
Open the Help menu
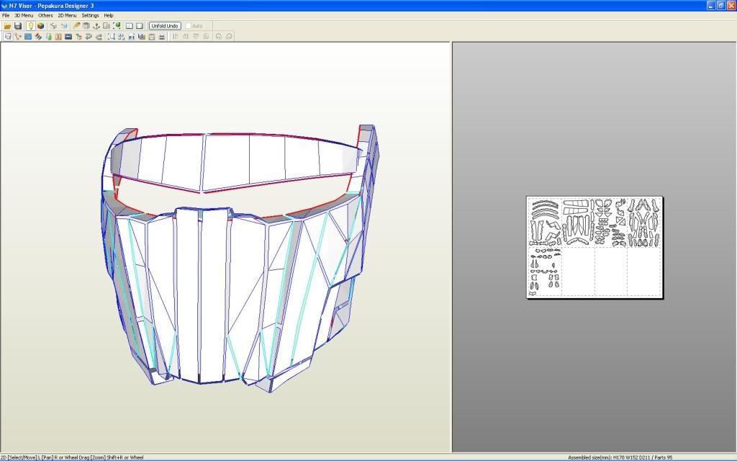coord(109,15)
